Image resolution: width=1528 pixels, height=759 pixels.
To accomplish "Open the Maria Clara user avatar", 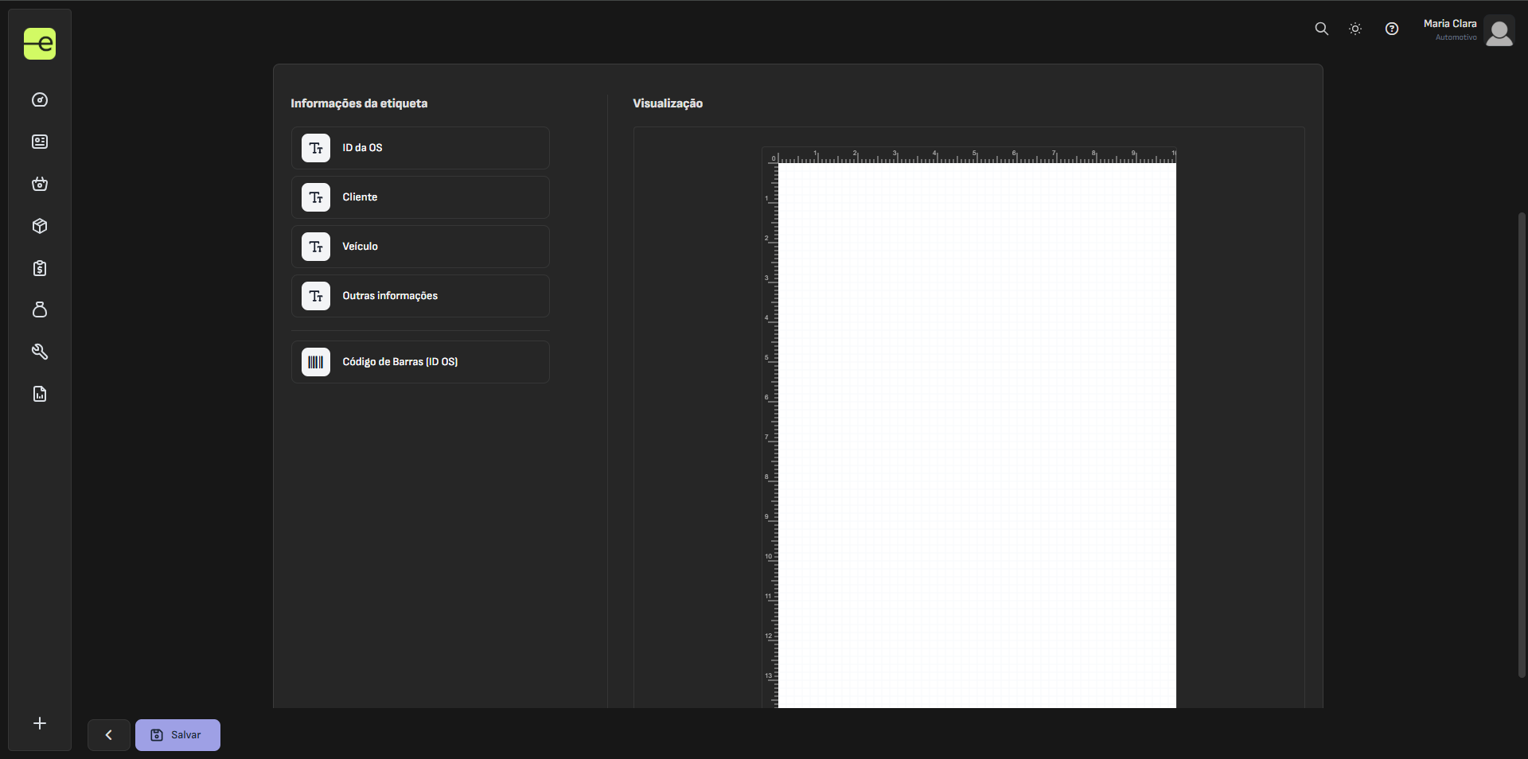I will coord(1499,31).
